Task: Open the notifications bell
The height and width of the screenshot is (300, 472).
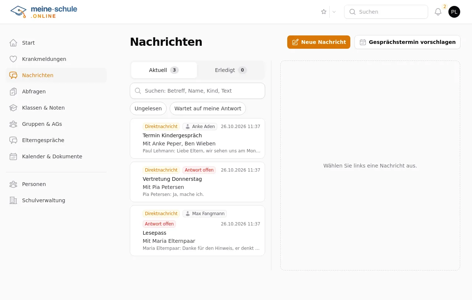Action: pos(438,12)
